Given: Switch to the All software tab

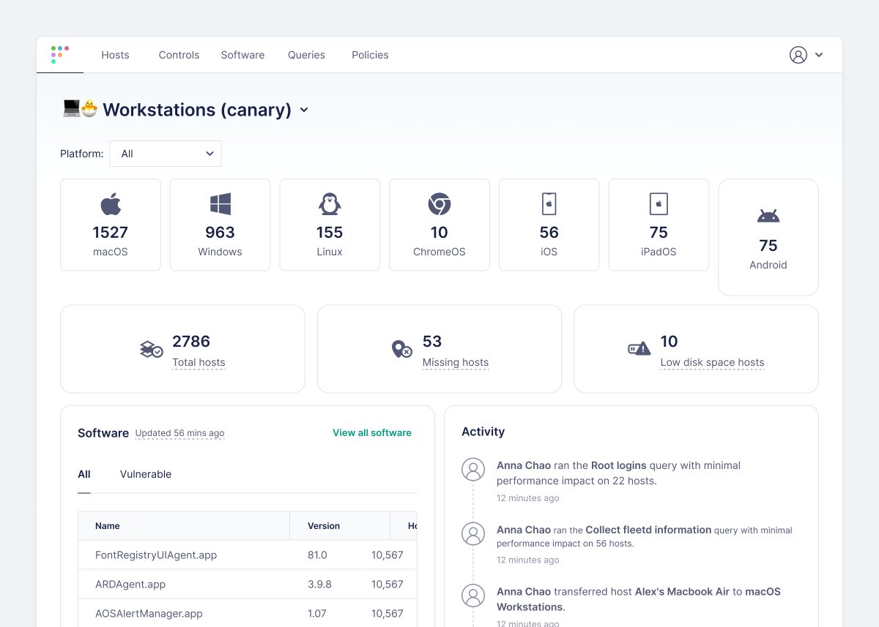Looking at the screenshot, I should (x=84, y=474).
